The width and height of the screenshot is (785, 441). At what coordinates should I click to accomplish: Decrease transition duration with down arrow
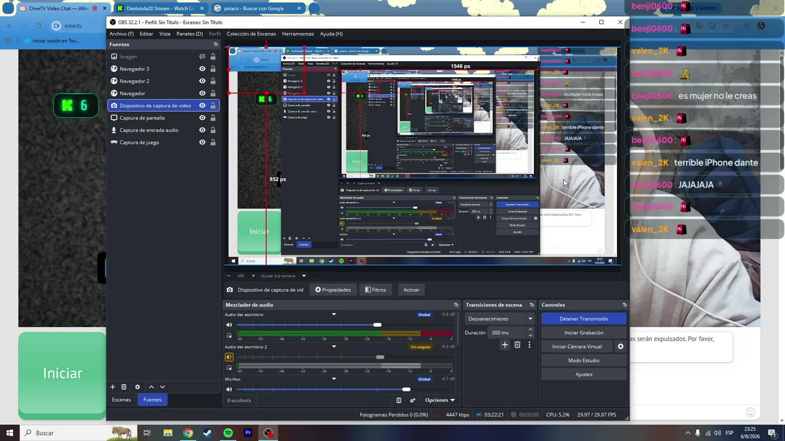[x=530, y=336]
